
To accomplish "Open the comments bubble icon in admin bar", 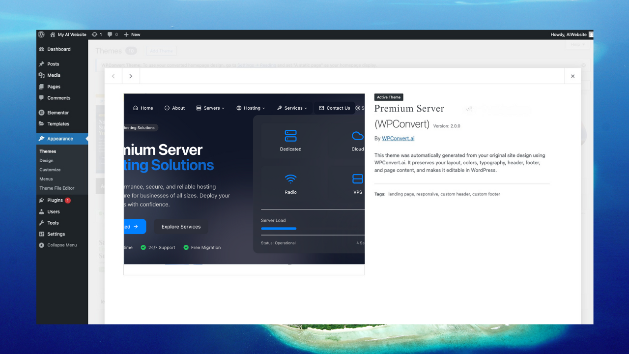I will pos(110,34).
